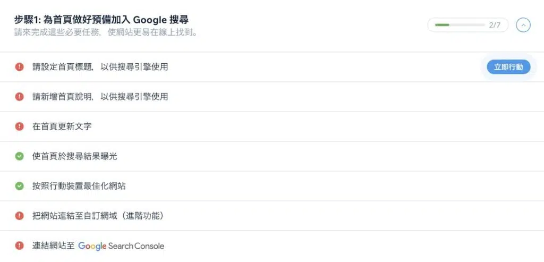
Task: Click the green checkmark beside 使首頁於搜尋結果曝光
Action: [x=20, y=156]
